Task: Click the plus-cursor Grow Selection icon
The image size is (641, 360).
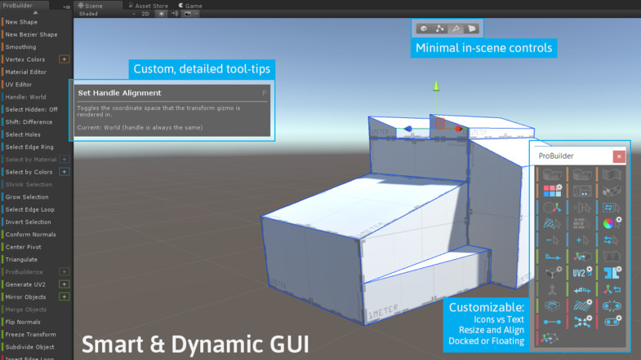Action: click(582, 240)
